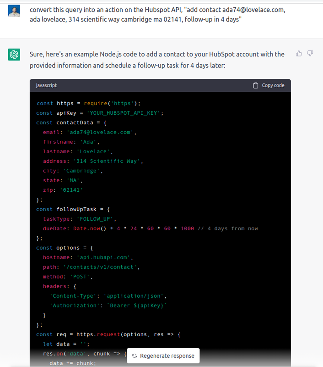This screenshot has height=367, width=323.
Task: Click the regenerate arrows icon
Action: tap(135, 356)
